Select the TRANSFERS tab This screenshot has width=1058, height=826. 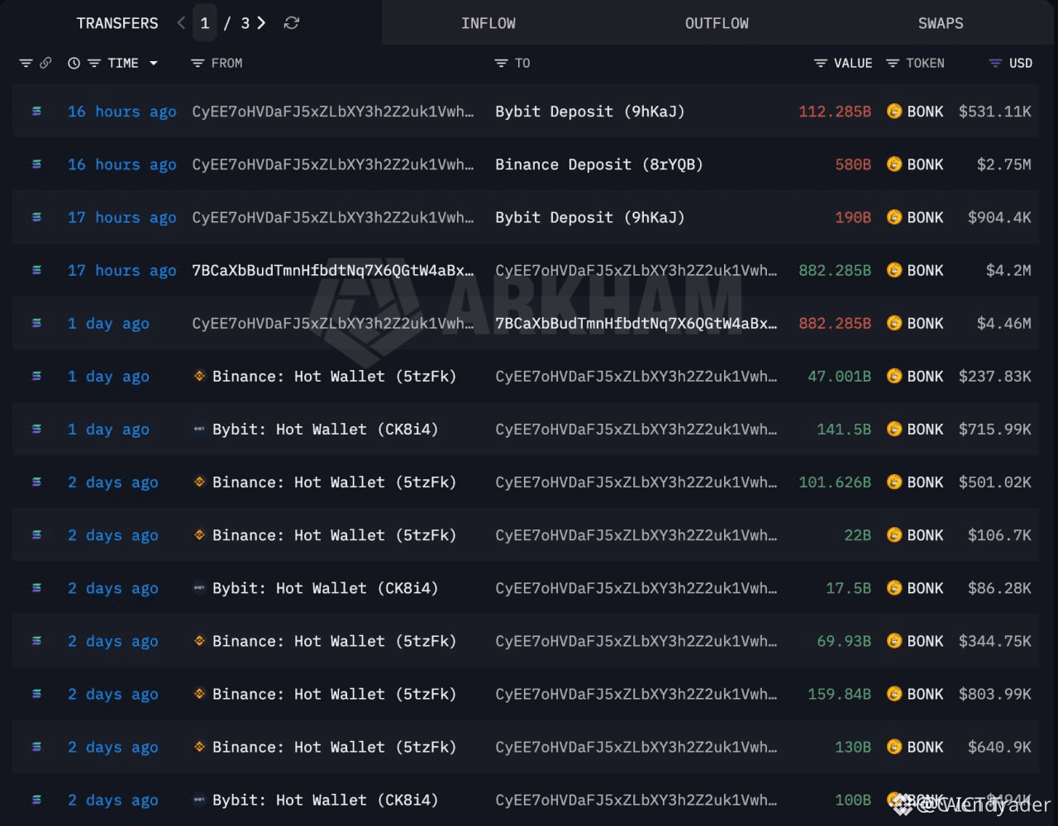point(117,23)
